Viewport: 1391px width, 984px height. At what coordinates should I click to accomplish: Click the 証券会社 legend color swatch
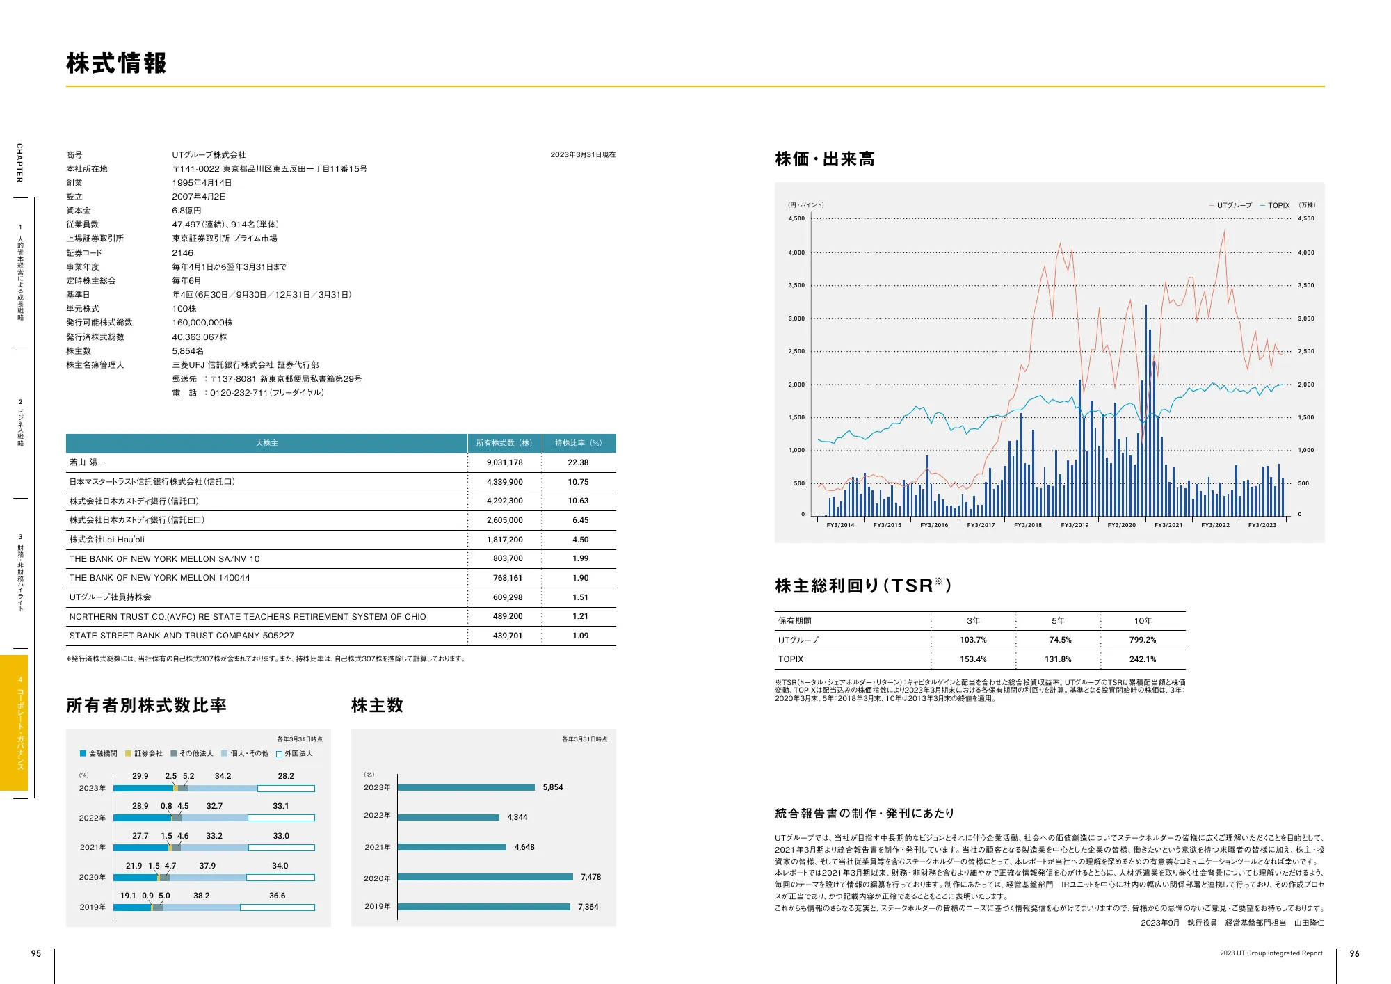click(x=128, y=753)
